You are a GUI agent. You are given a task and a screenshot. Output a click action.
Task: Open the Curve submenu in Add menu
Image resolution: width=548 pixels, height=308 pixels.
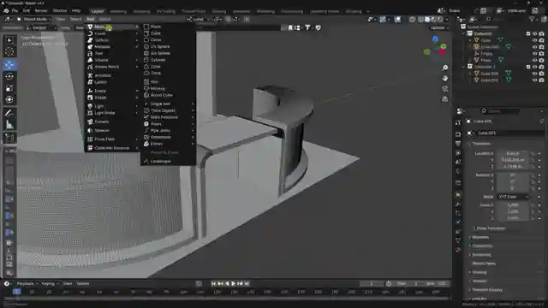[112, 33]
